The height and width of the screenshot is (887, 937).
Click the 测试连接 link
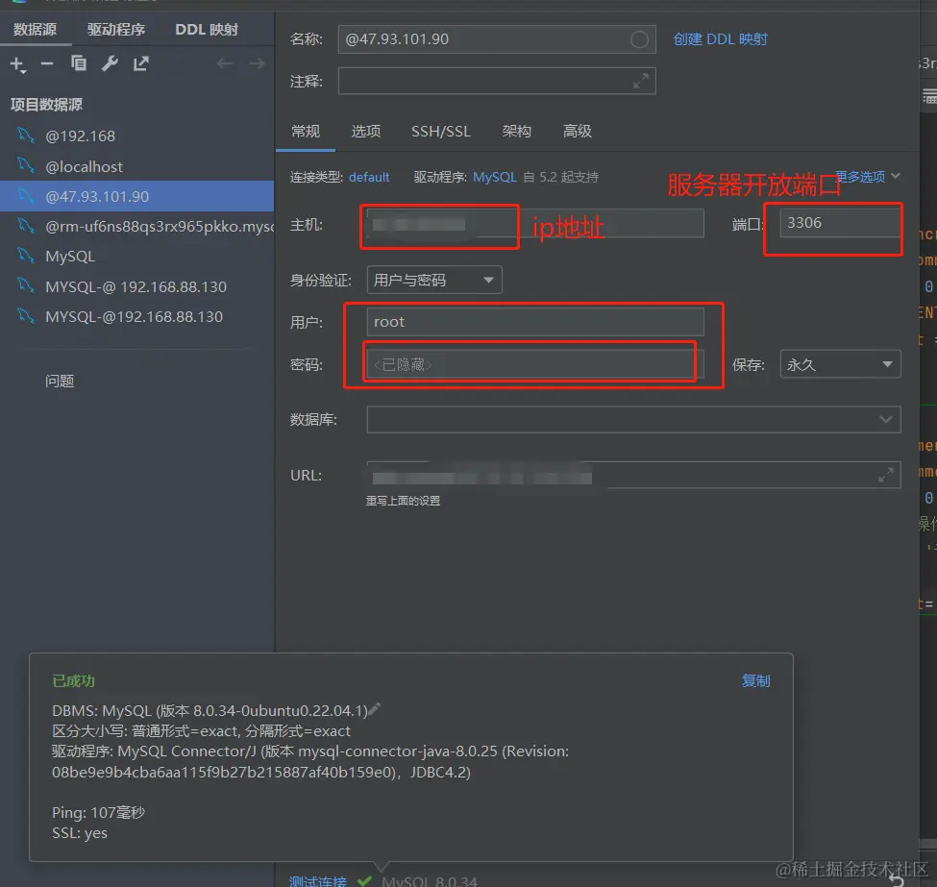coord(317,881)
